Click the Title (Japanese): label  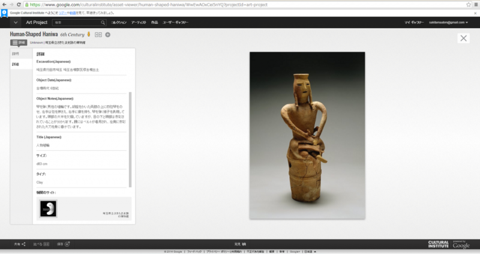coord(49,137)
